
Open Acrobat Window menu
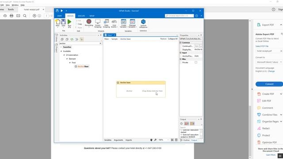click(15, 5)
